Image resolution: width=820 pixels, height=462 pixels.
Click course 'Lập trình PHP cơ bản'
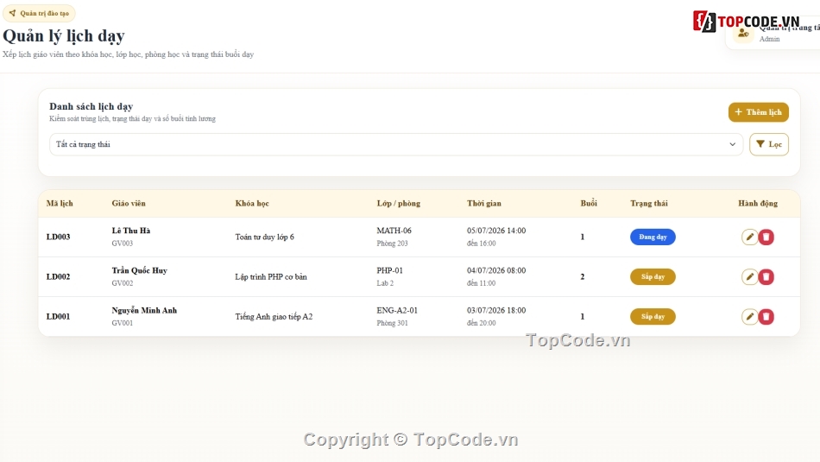coord(271,277)
